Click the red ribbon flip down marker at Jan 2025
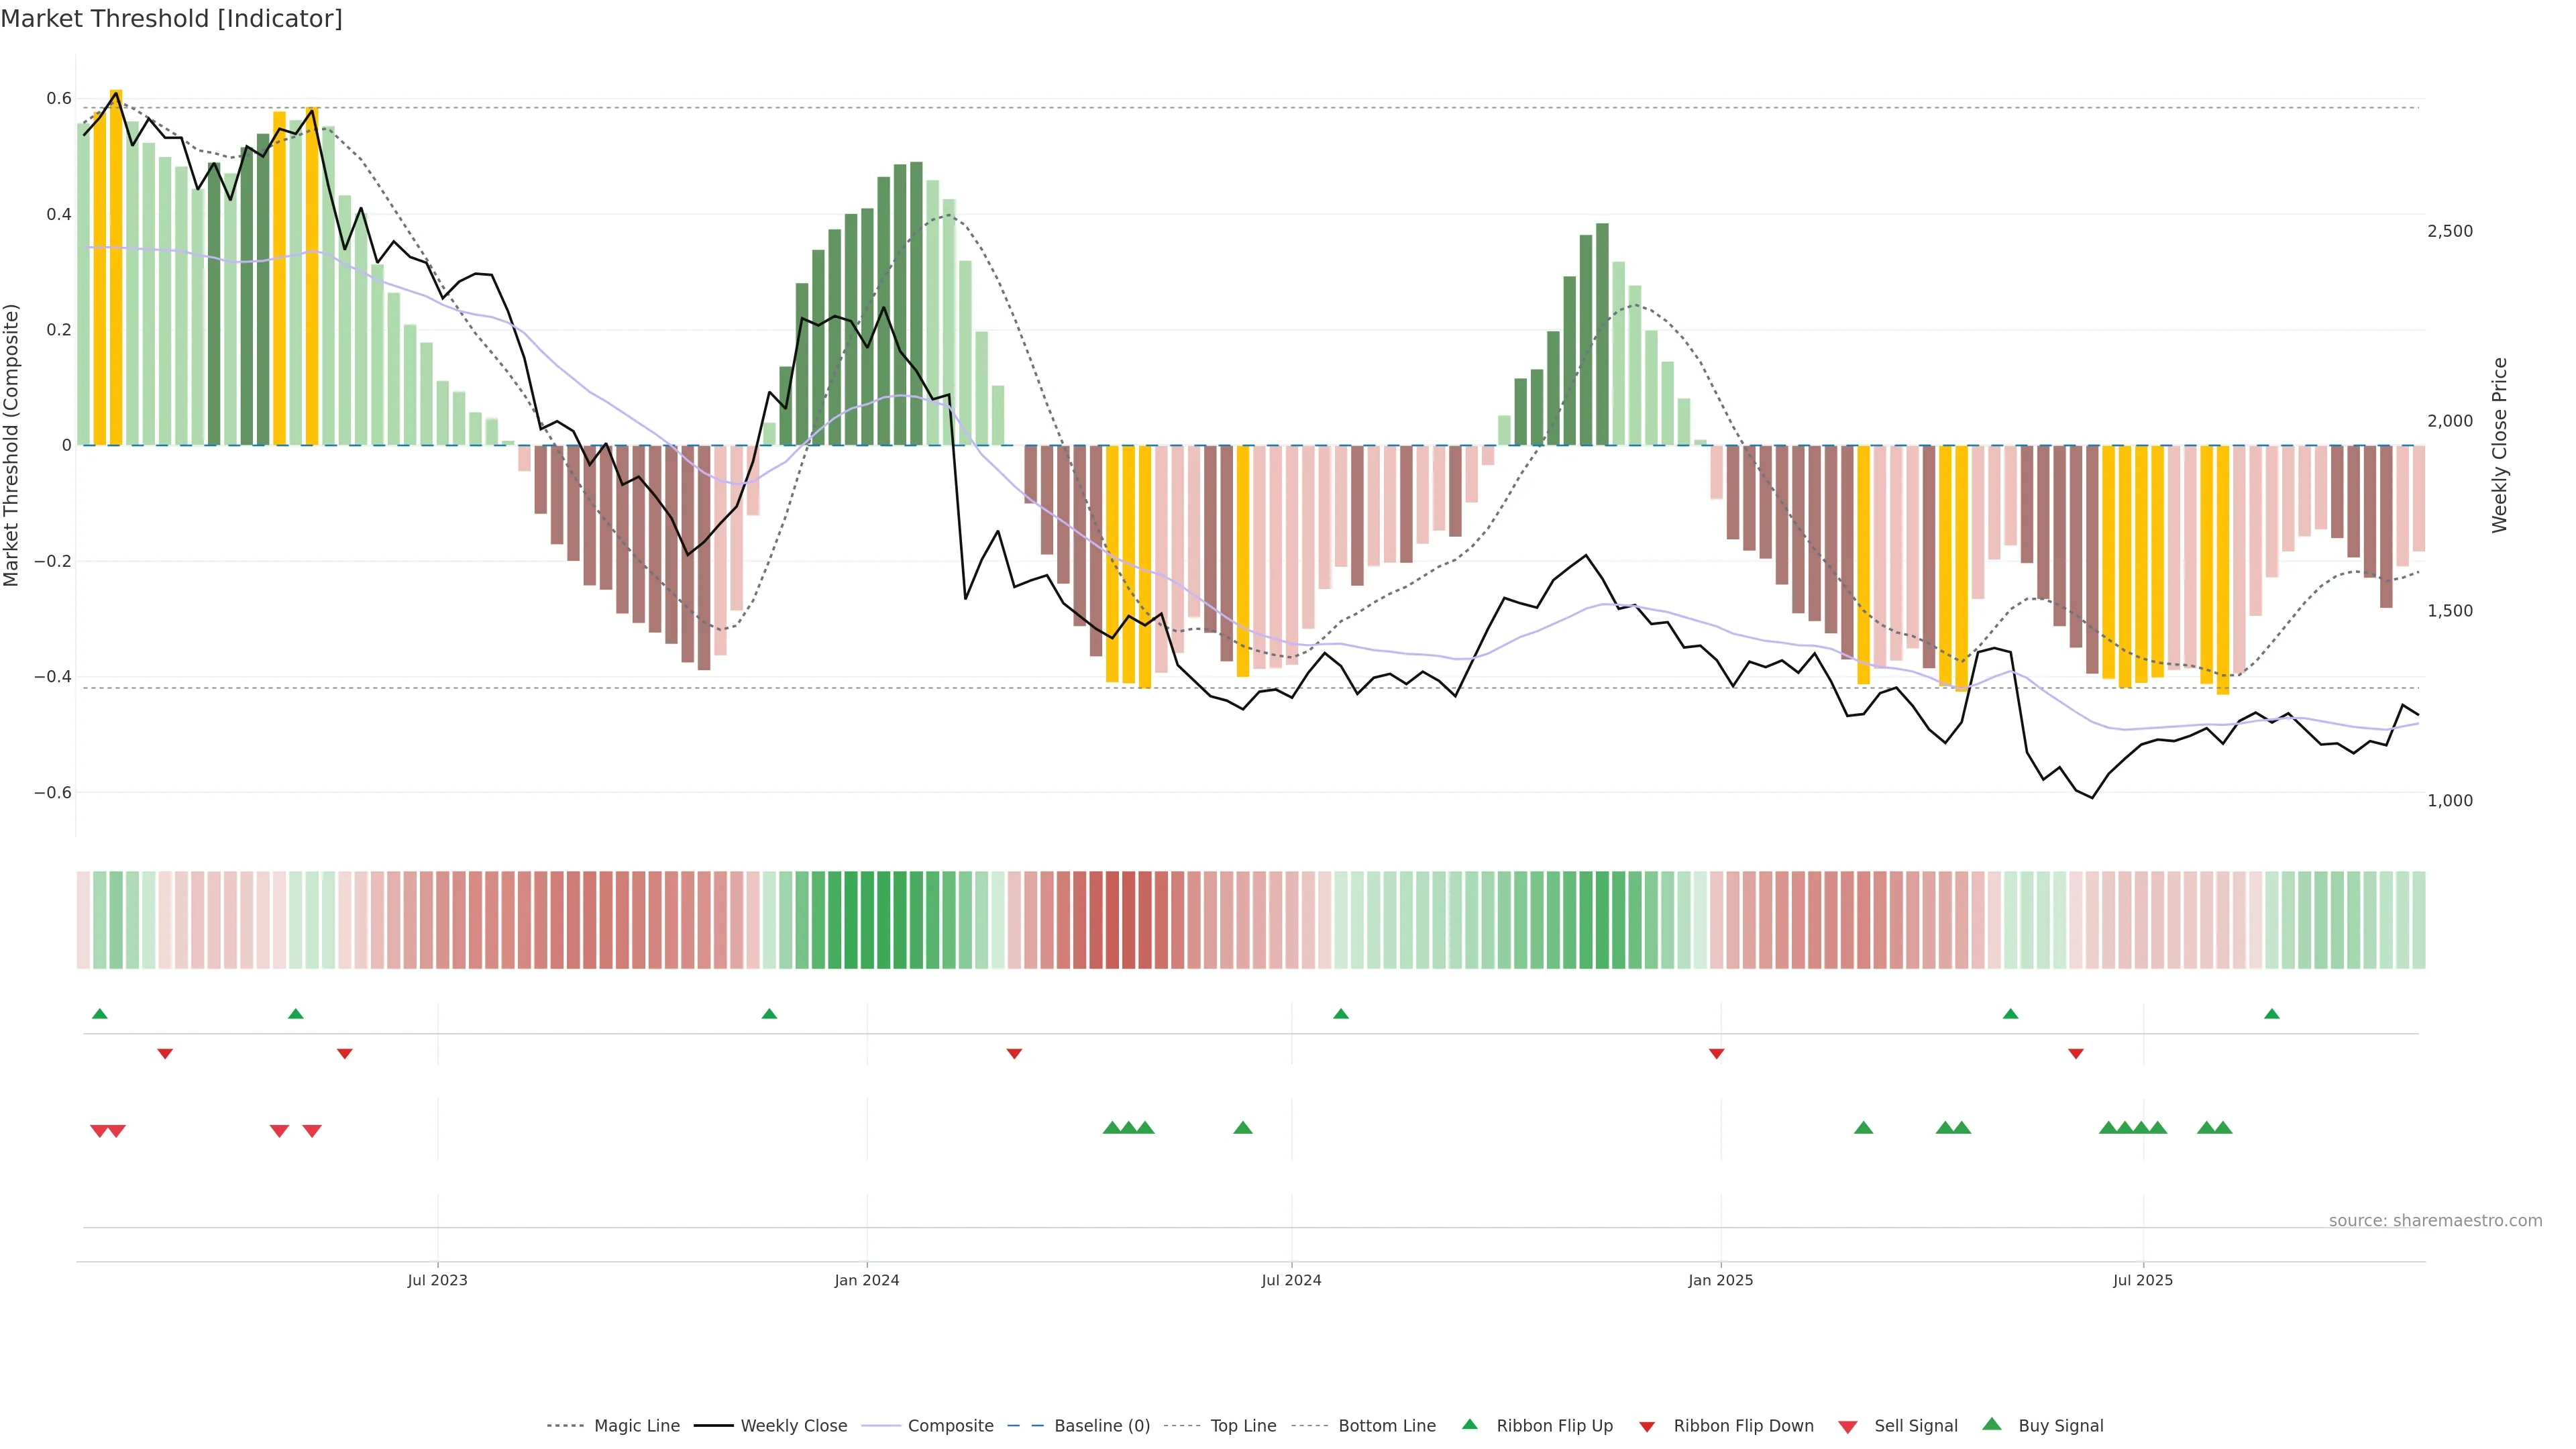2576x1449 pixels. (1716, 1053)
